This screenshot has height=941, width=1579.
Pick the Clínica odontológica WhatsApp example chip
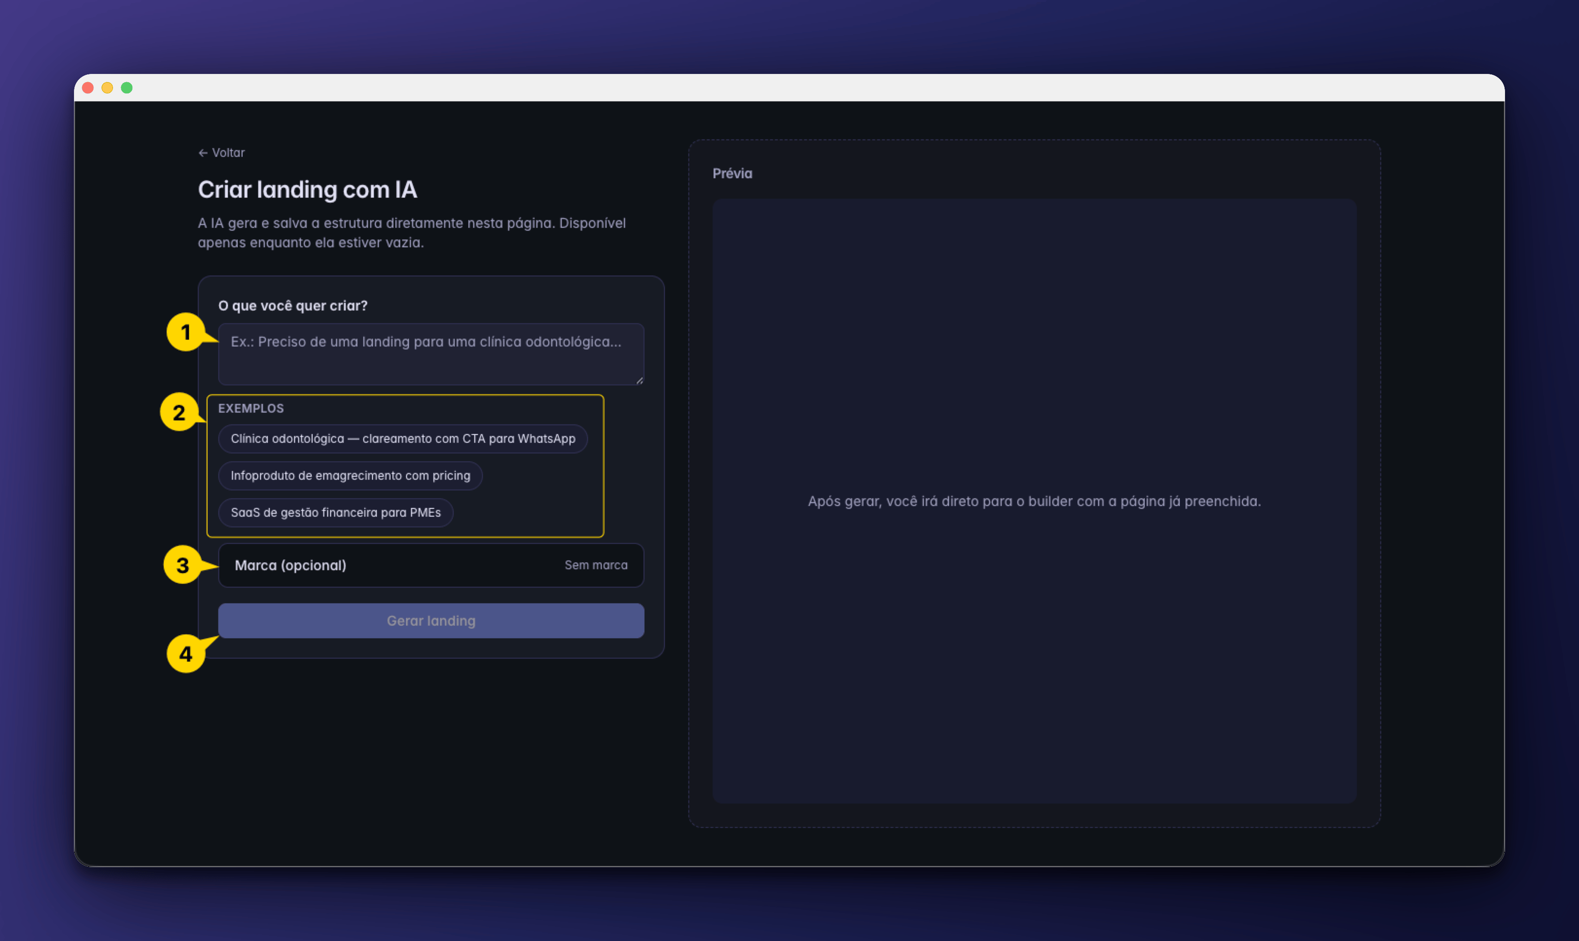(x=403, y=439)
